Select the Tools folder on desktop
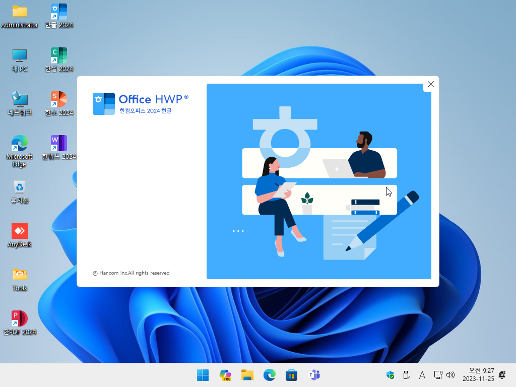 coord(20,280)
